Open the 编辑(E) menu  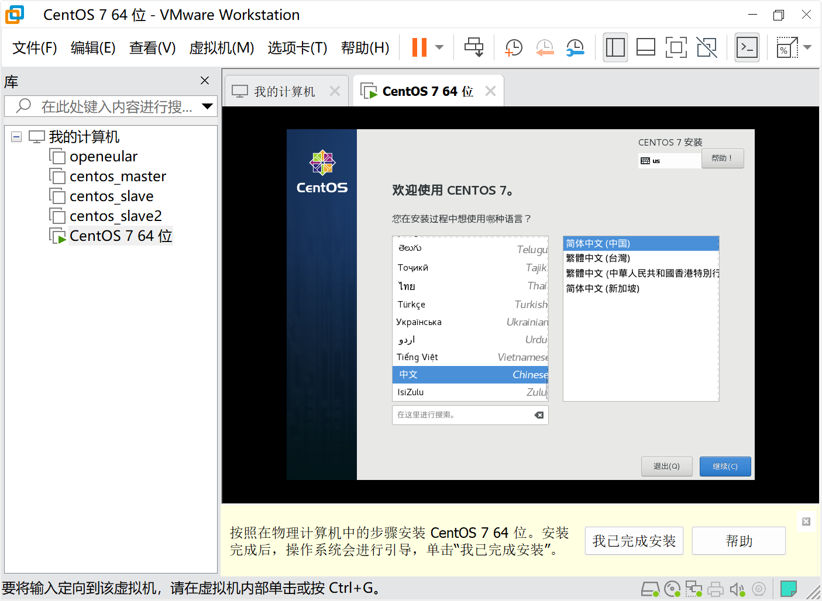[93, 47]
